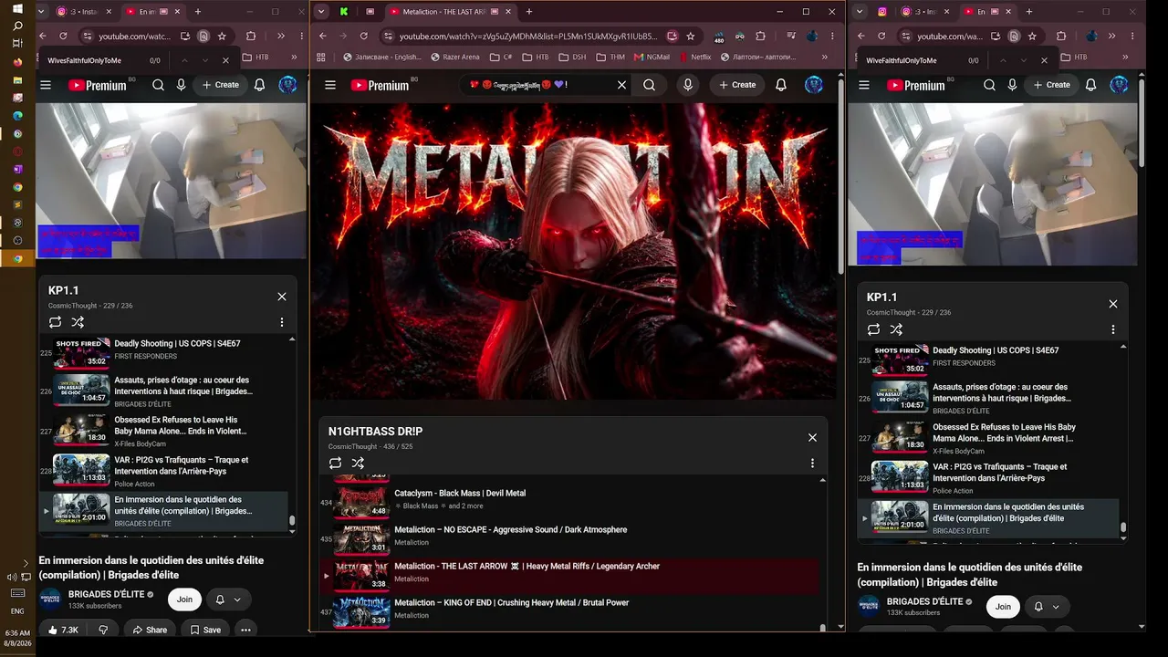Start voice search in middle YouTube window
The height and width of the screenshot is (657, 1168).
688,85
